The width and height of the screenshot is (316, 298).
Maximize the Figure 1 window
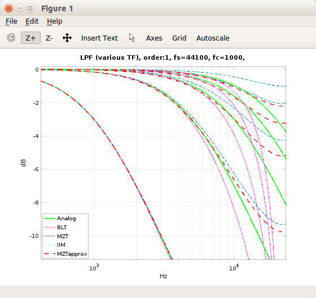tap(30, 8)
